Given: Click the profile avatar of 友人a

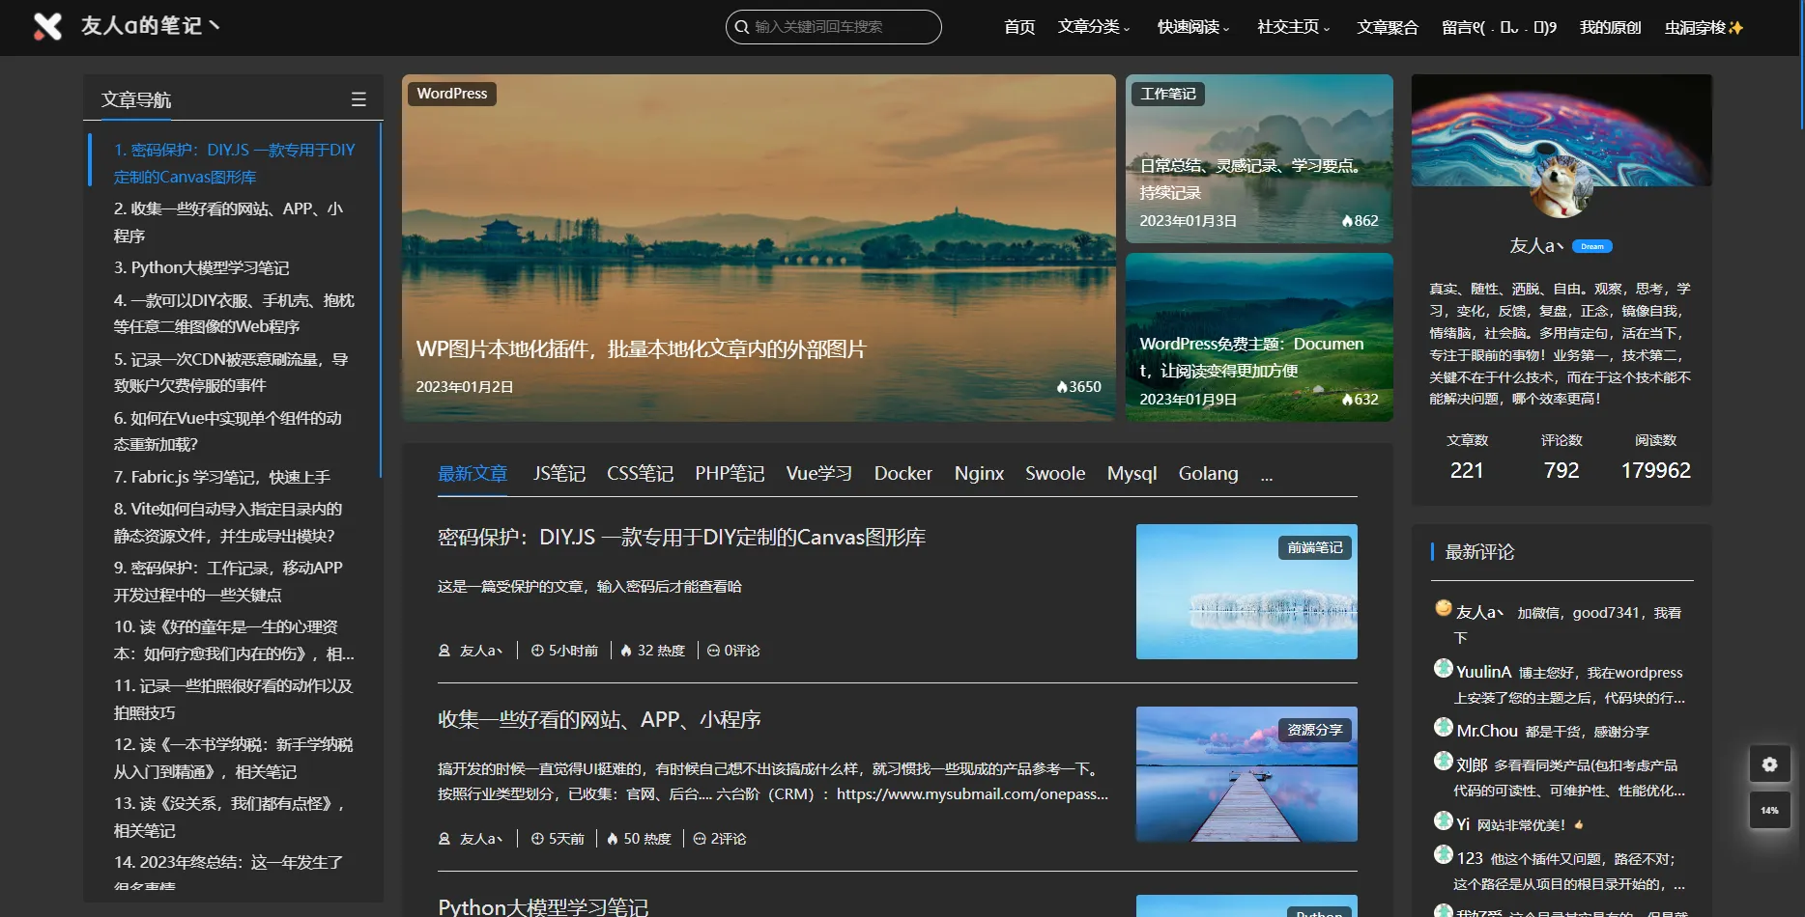Looking at the screenshot, I should point(1561,187).
